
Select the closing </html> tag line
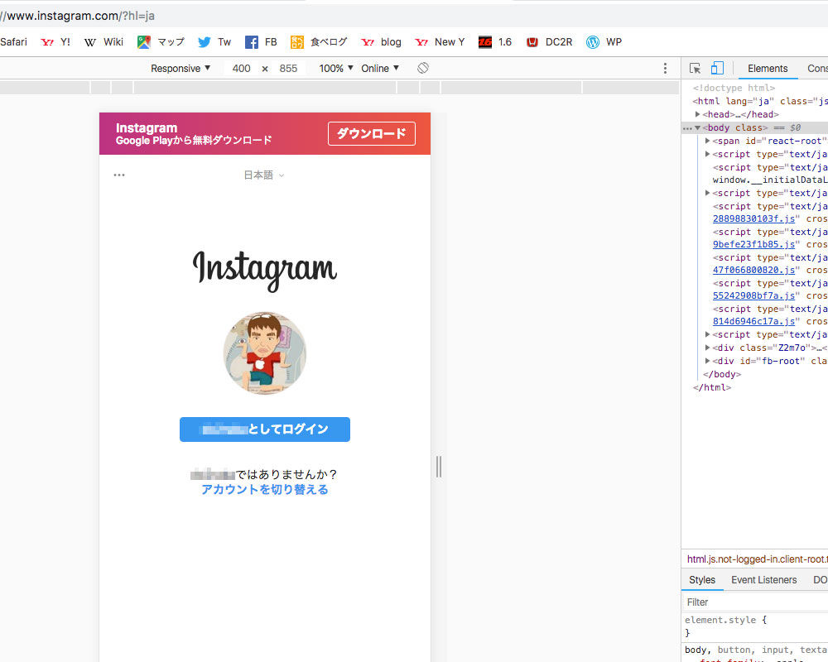click(712, 387)
